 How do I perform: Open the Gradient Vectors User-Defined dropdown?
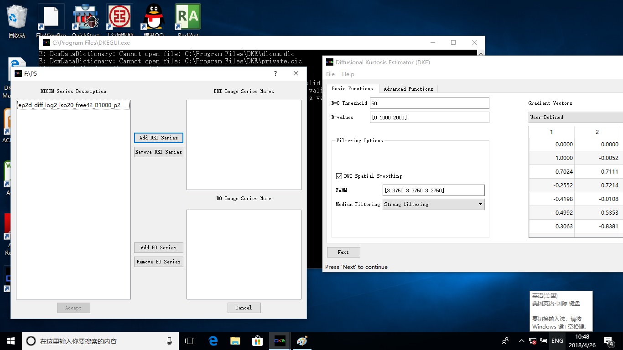(575, 117)
